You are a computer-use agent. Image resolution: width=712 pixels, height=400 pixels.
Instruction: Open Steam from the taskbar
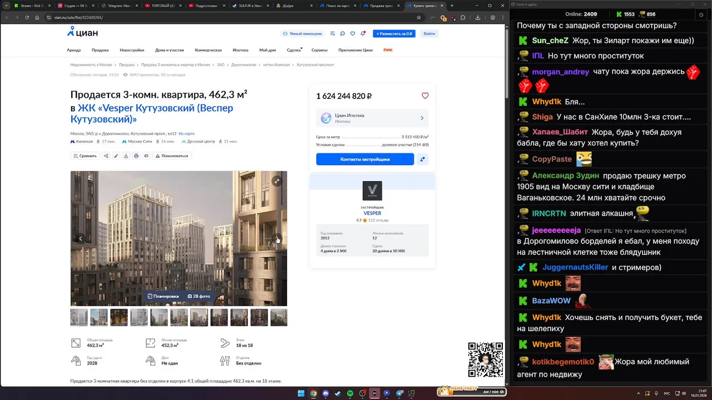(338, 393)
